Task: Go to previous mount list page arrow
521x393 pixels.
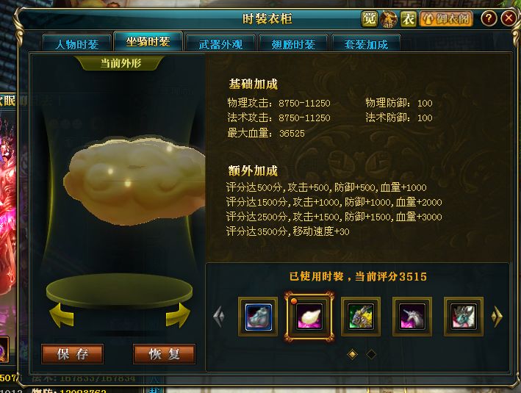Action: pos(219,317)
